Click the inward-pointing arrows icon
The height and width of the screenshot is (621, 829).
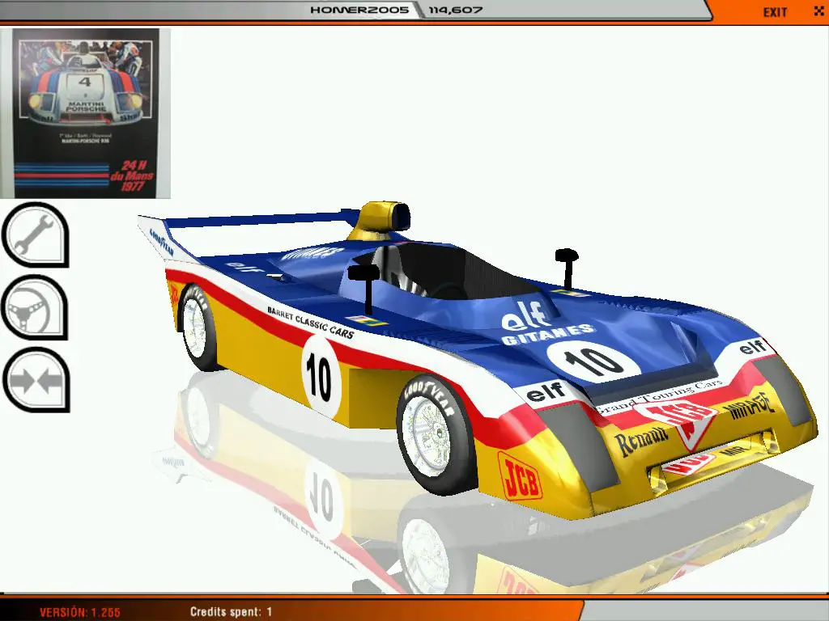(35, 379)
